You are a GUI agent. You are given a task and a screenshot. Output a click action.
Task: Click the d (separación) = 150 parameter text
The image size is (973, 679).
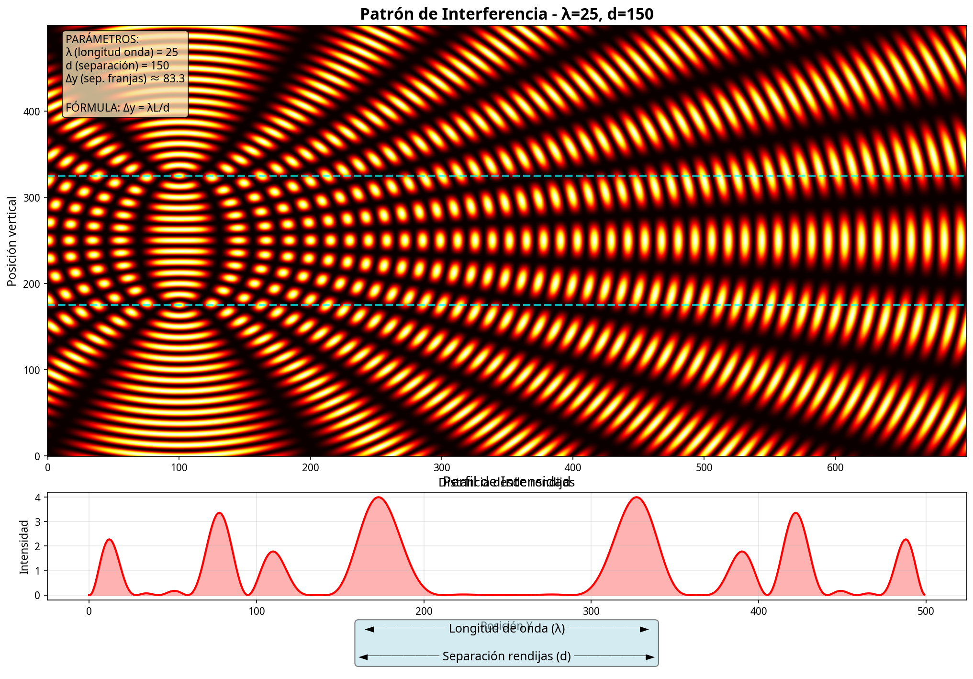[118, 65]
